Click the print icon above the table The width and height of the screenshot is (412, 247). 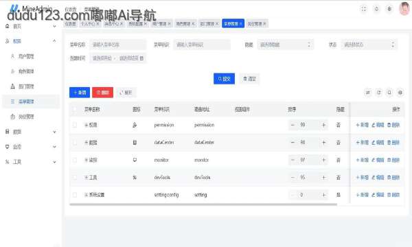click(389, 93)
